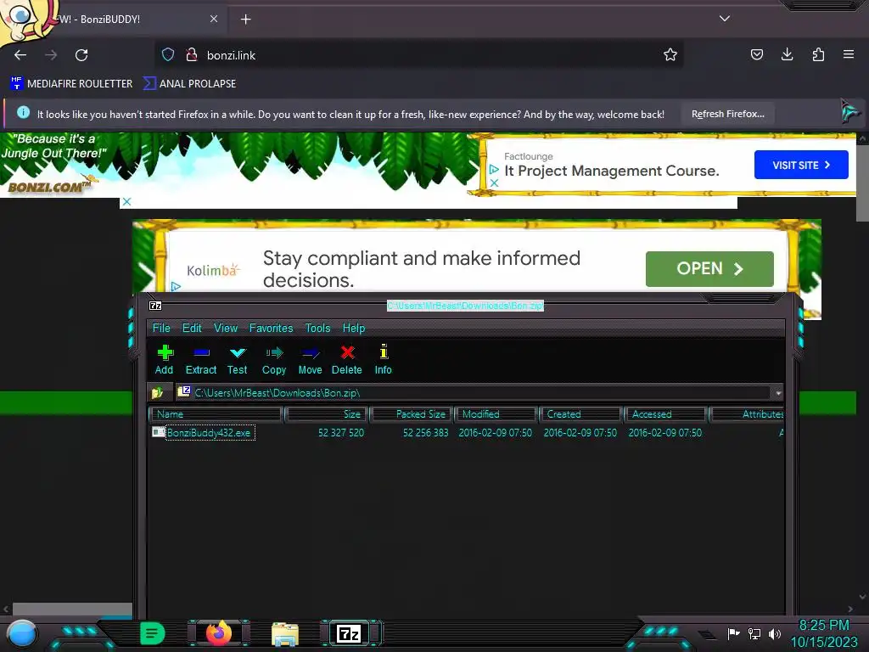The image size is (869, 652).
Task: Go up one folder level in 7-Zip
Action: pyautogui.click(x=158, y=392)
